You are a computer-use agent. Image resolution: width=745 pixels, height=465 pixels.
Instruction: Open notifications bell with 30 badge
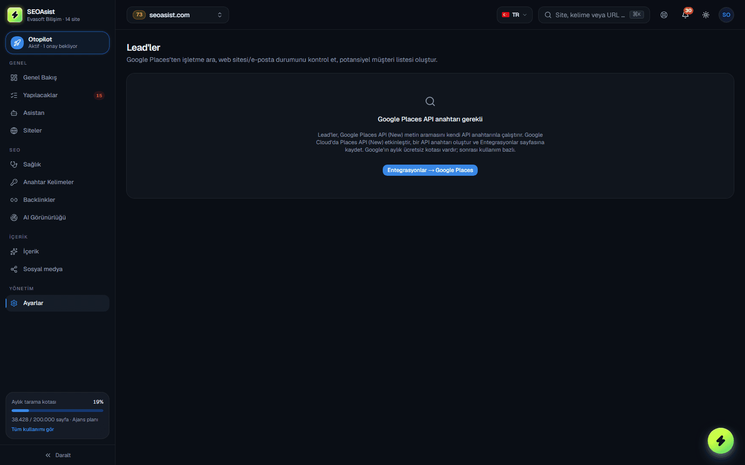(x=685, y=15)
